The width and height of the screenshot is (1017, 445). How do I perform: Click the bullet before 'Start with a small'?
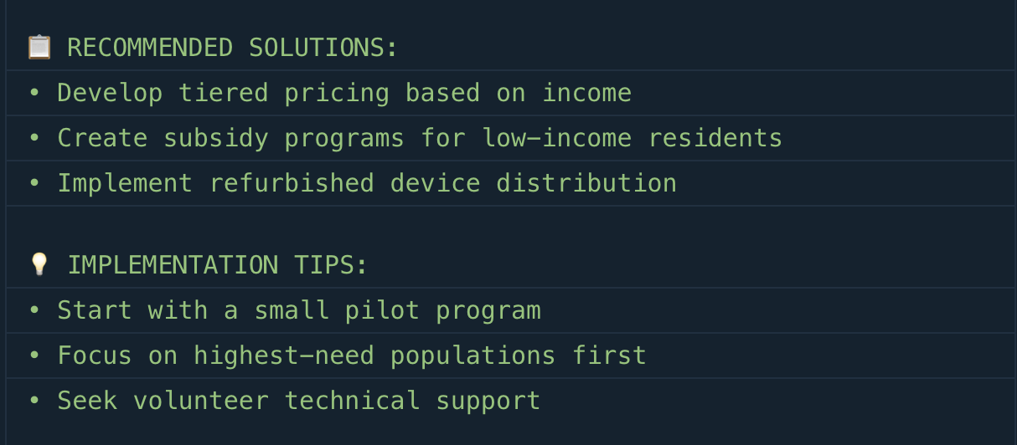pos(34,310)
